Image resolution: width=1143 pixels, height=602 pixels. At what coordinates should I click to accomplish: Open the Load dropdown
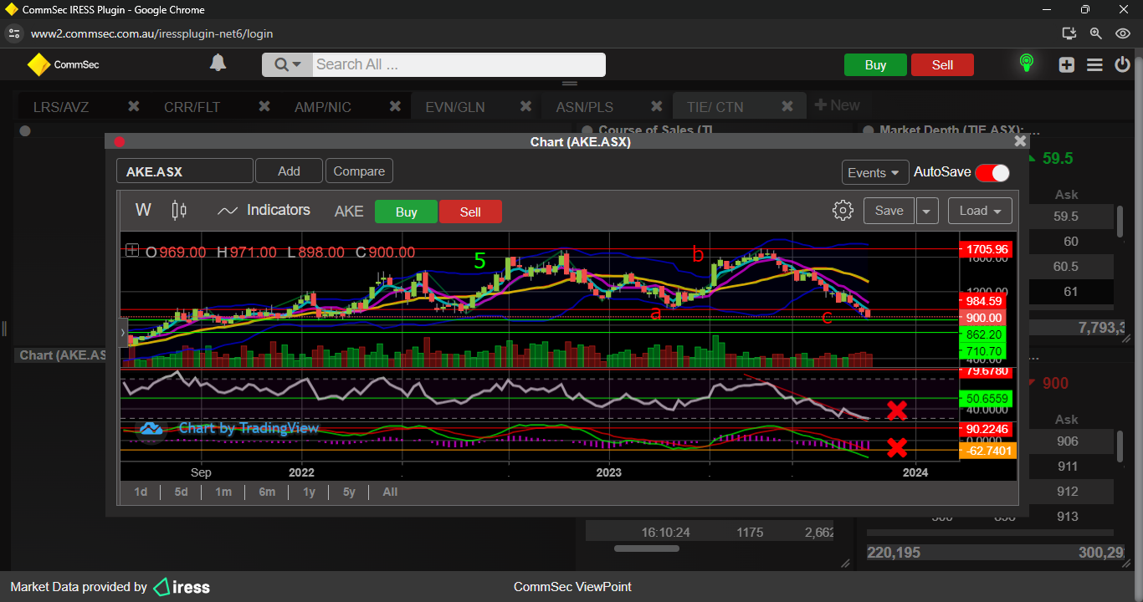click(x=979, y=211)
